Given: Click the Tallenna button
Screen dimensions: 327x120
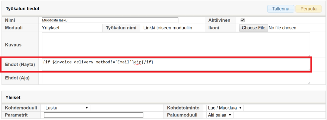Looking at the screenshot, I should (x=281, y=9).
